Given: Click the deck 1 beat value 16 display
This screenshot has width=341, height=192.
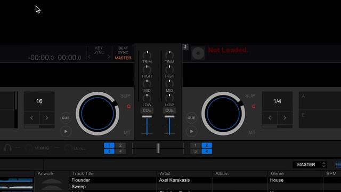Looking at the screenshot, I should tap(39, 101).
